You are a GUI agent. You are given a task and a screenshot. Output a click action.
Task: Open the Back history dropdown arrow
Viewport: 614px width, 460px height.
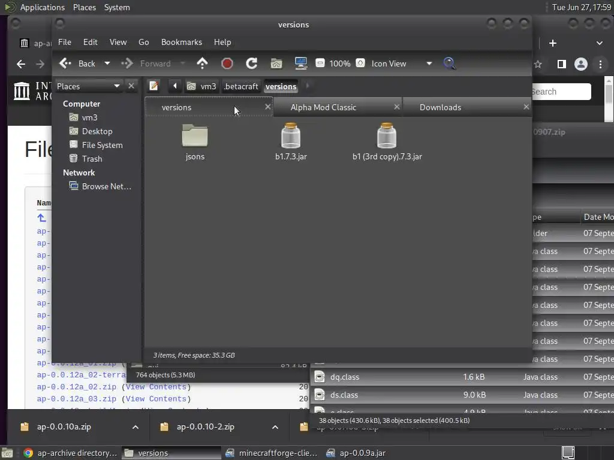coord(107,63)
